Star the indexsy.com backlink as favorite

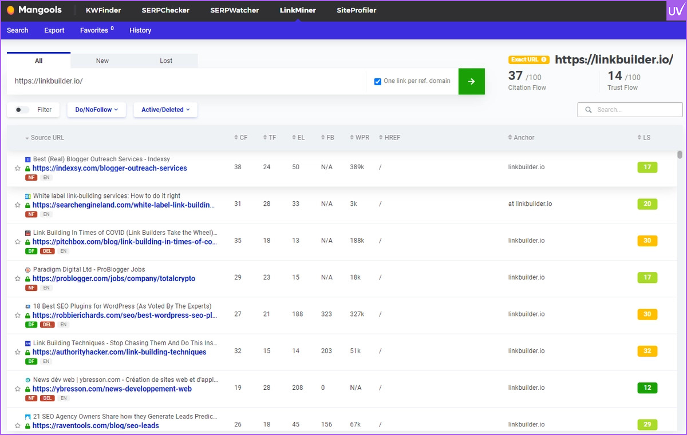[18, 169]
